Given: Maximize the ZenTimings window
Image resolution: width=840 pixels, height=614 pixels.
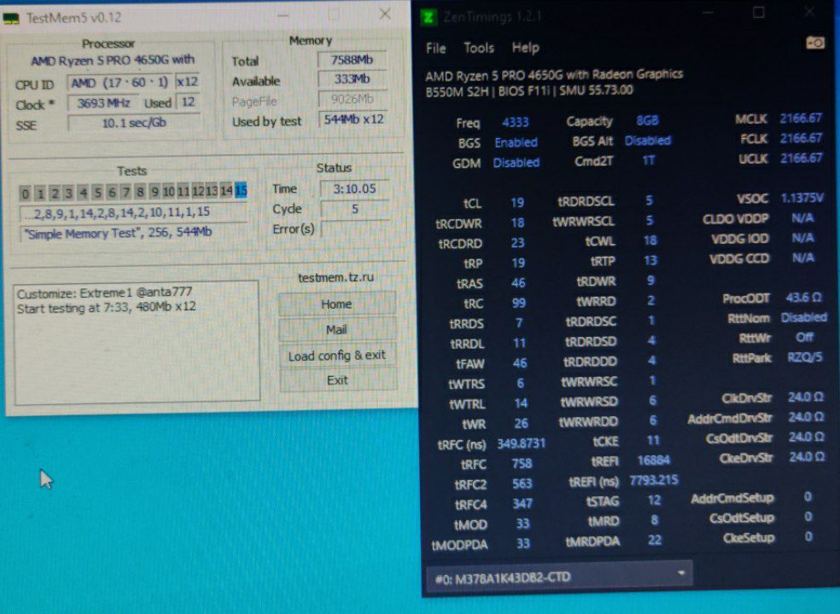Looking at the screenshot, I should pos(759,12).
